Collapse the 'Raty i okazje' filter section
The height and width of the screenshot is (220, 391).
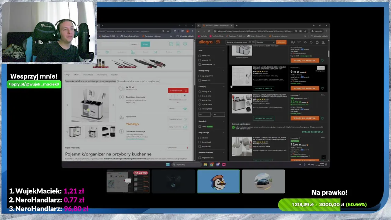point(223,133)
